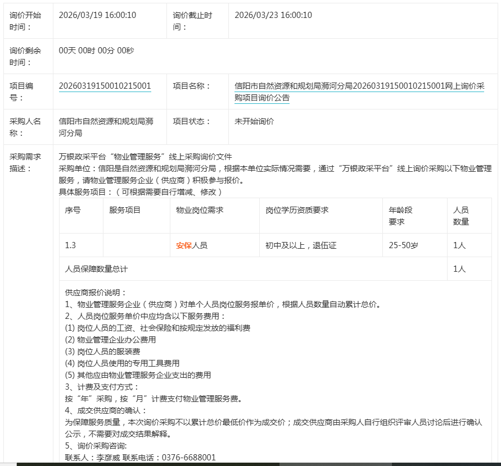Select the 序号 column header

[x=73, y=210]
